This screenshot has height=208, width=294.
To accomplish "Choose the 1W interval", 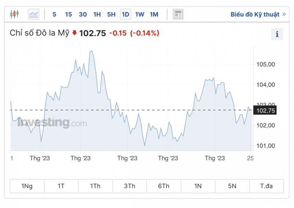I will pos(140,14).
